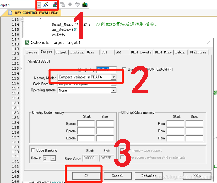217x183 pixels.
Task: Click second Ram Size field
Action: pyautogui.click(x=194, y=131)
